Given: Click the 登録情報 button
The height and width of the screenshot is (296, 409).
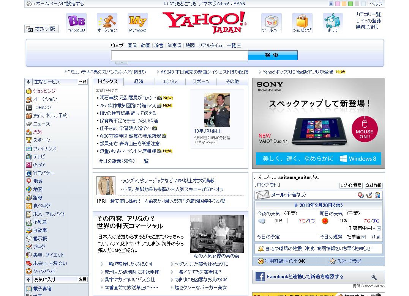Looking at the screenshot, I should [x=374, y=185].
